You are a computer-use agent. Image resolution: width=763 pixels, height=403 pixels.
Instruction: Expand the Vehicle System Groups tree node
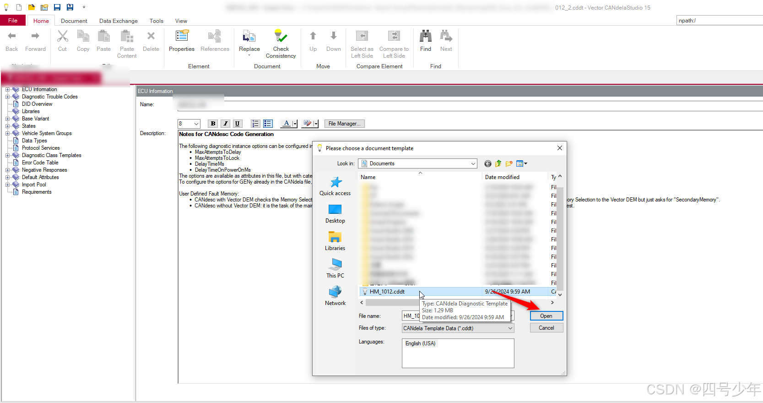pyautogui.click(x=7, y=133)
